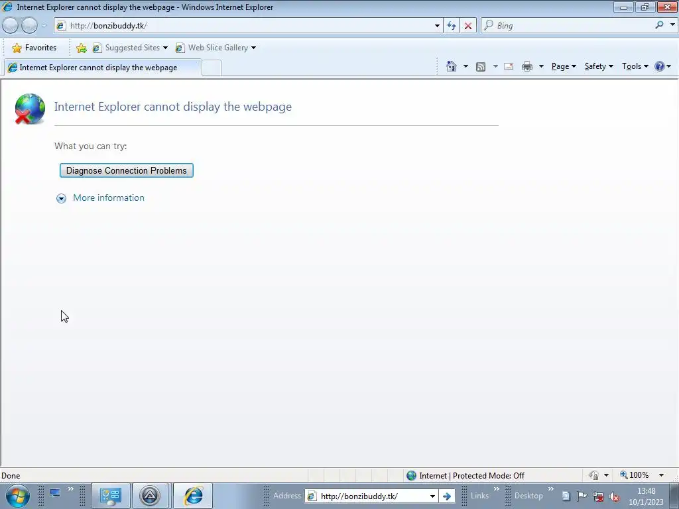The height and width of the screenshot is (509, 679).
Task: Click the 100% zoom level button
Action: click(x=635, y=475)
